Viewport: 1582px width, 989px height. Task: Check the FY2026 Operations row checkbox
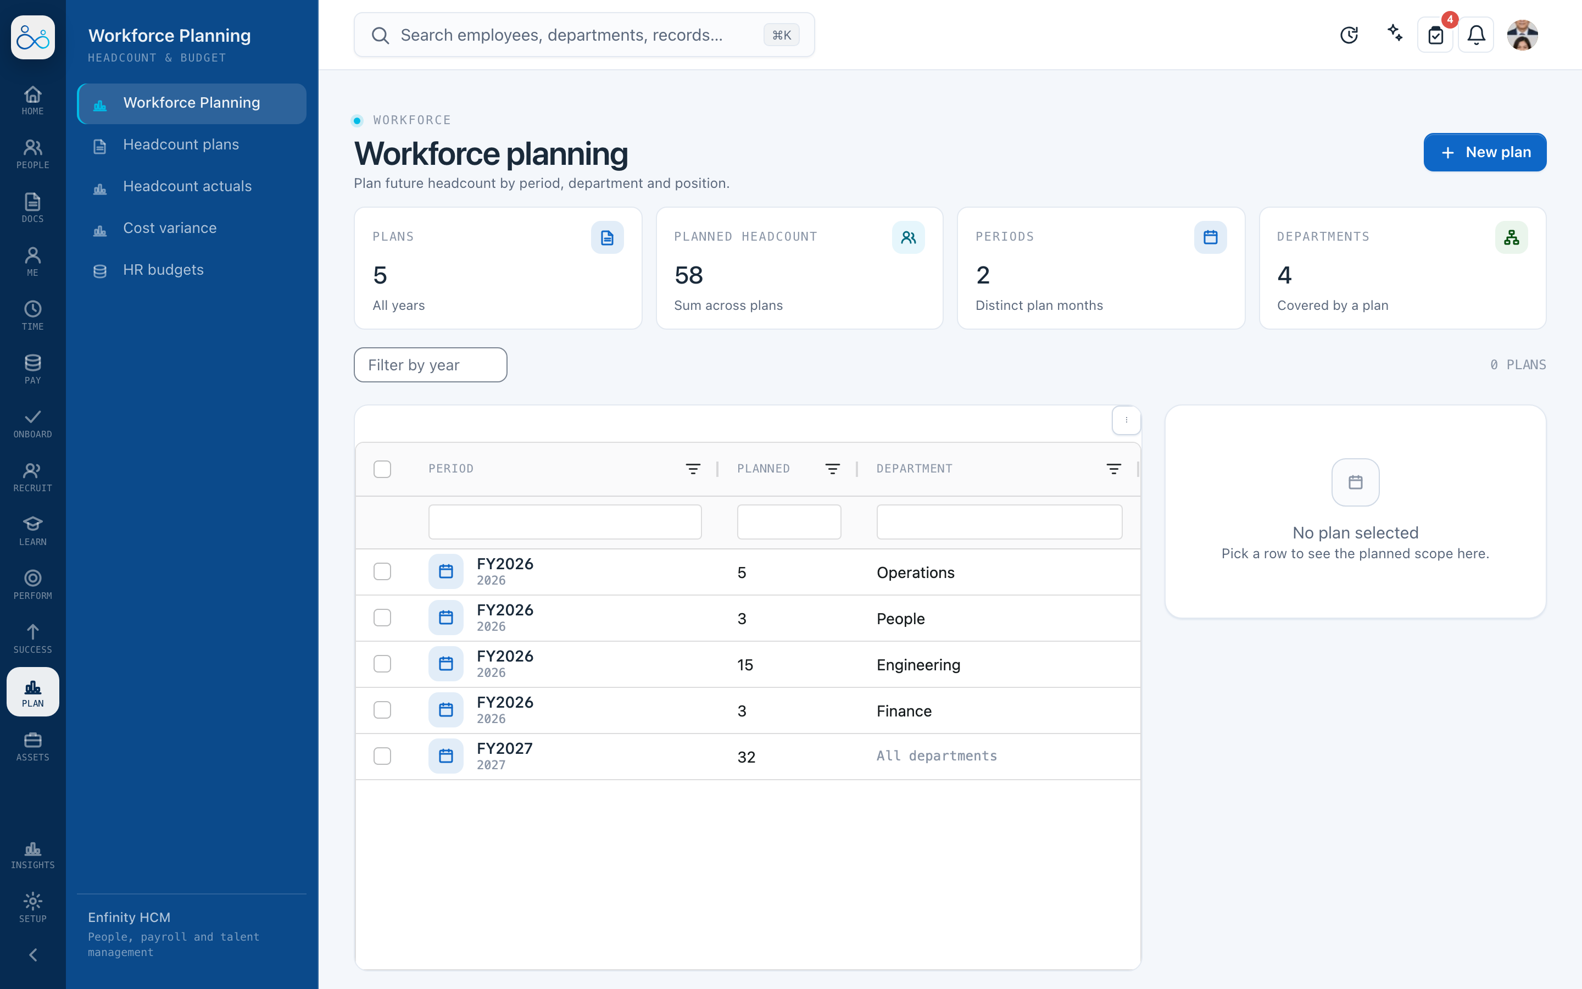coord(382,571)
